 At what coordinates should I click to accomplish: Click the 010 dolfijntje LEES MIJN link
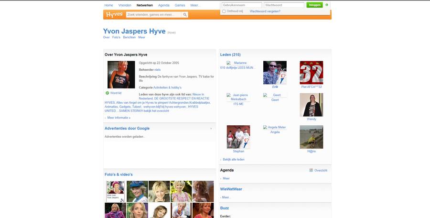pyautogui.click(x=238, y=67)
